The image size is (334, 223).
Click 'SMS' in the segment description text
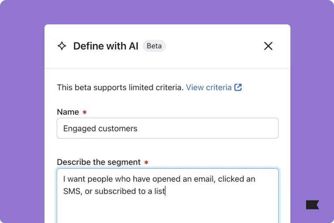72,191
